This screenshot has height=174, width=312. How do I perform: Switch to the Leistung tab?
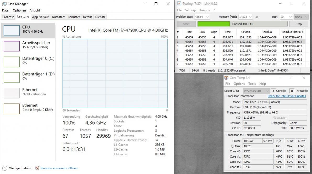coord(23,17)
